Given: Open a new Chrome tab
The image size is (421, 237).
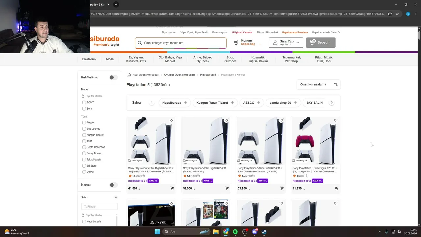Looking at the screenshot, I should pos(116,5).
